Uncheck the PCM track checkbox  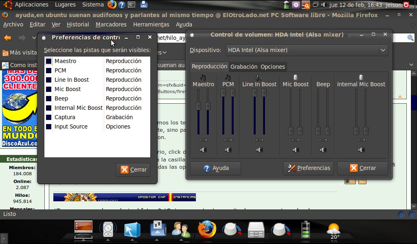(x=49, y=70)
